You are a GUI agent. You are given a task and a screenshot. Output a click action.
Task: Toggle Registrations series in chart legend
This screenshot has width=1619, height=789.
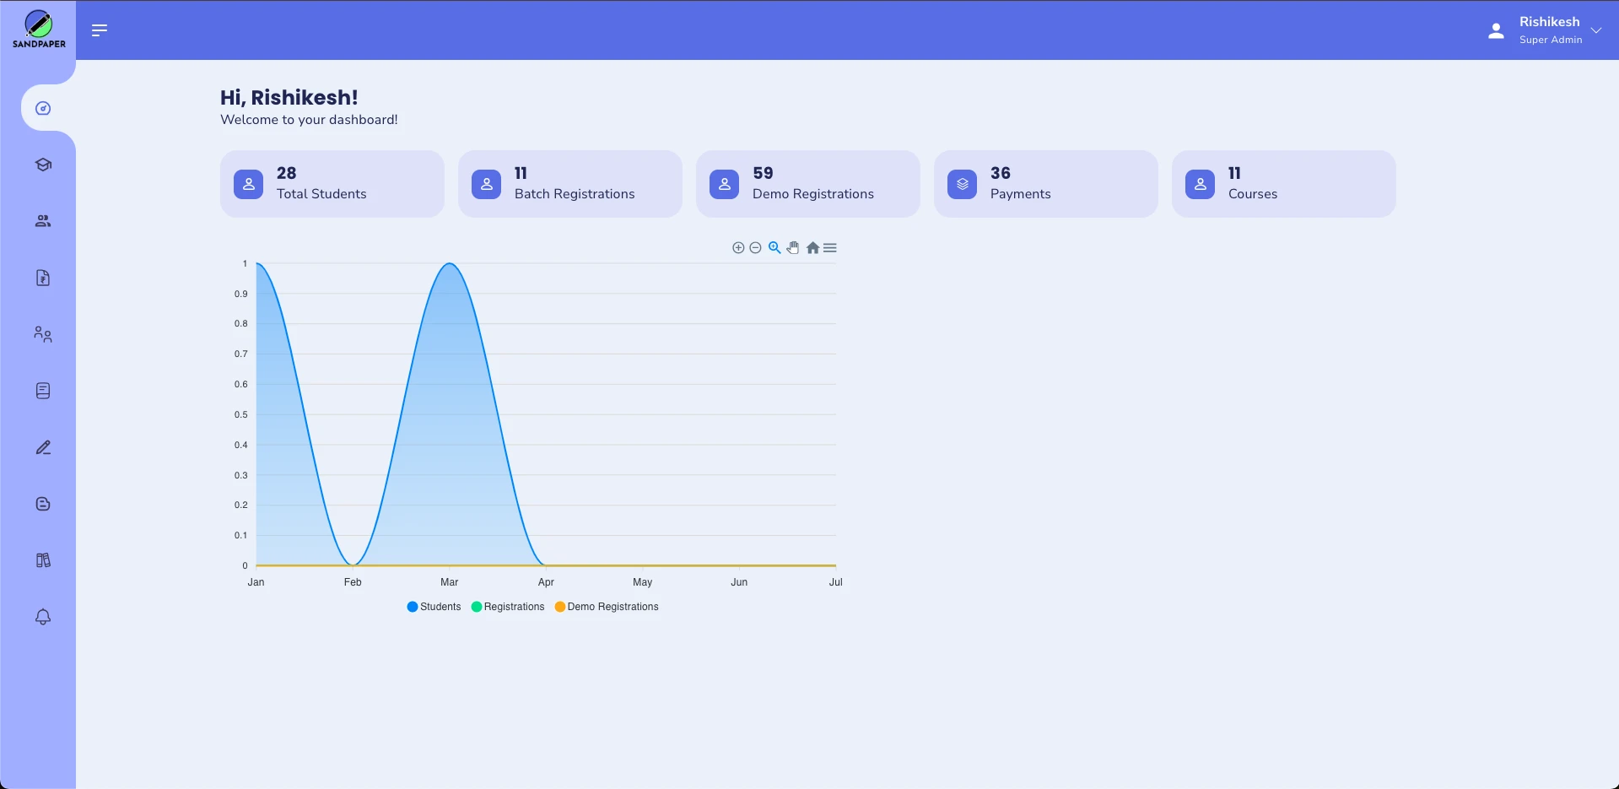(508, 607)
